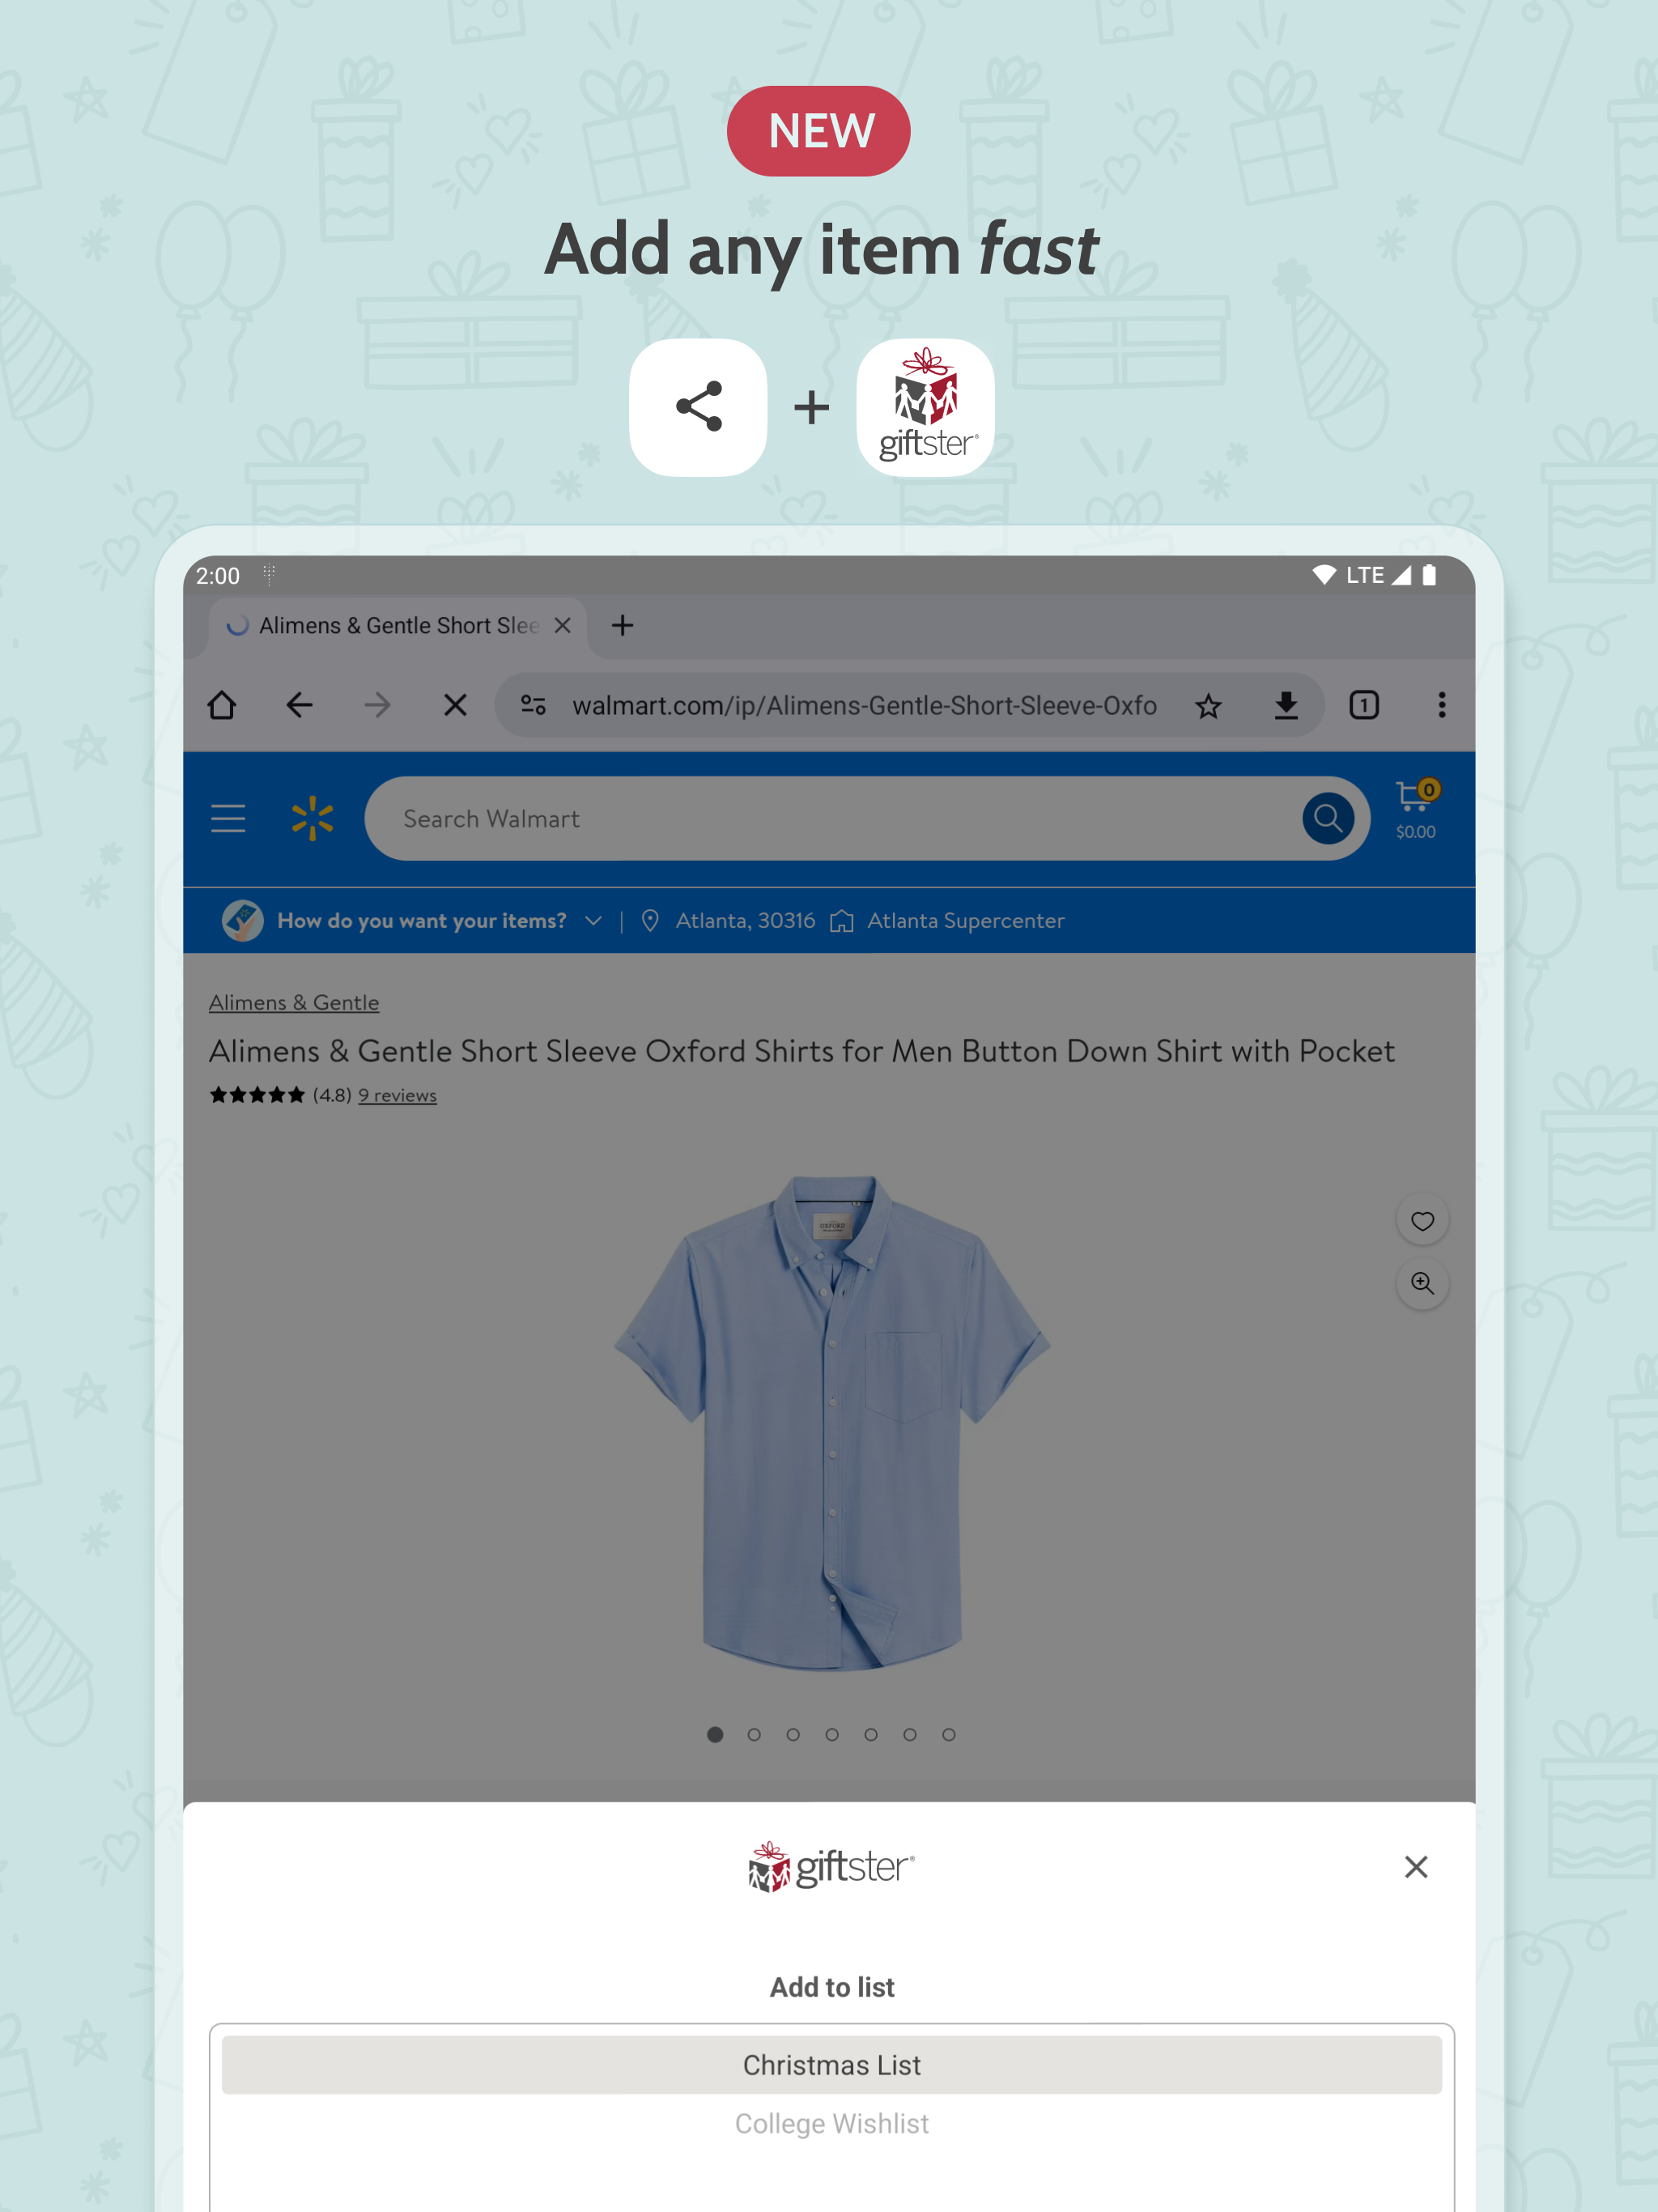The height and width of the screenshot is (2212, 1658).
Task: Download the page
Action: tap(1286, 706)
